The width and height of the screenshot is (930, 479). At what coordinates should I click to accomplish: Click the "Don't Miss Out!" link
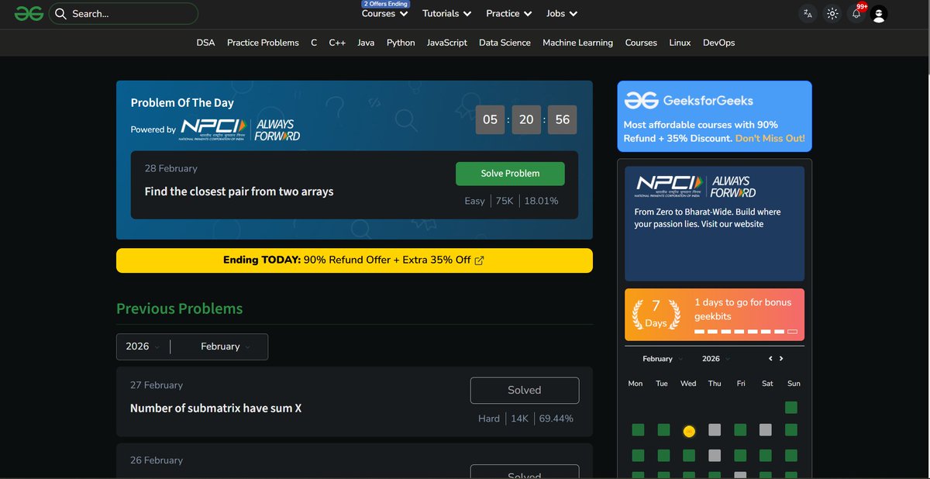[x=770, y=138]
